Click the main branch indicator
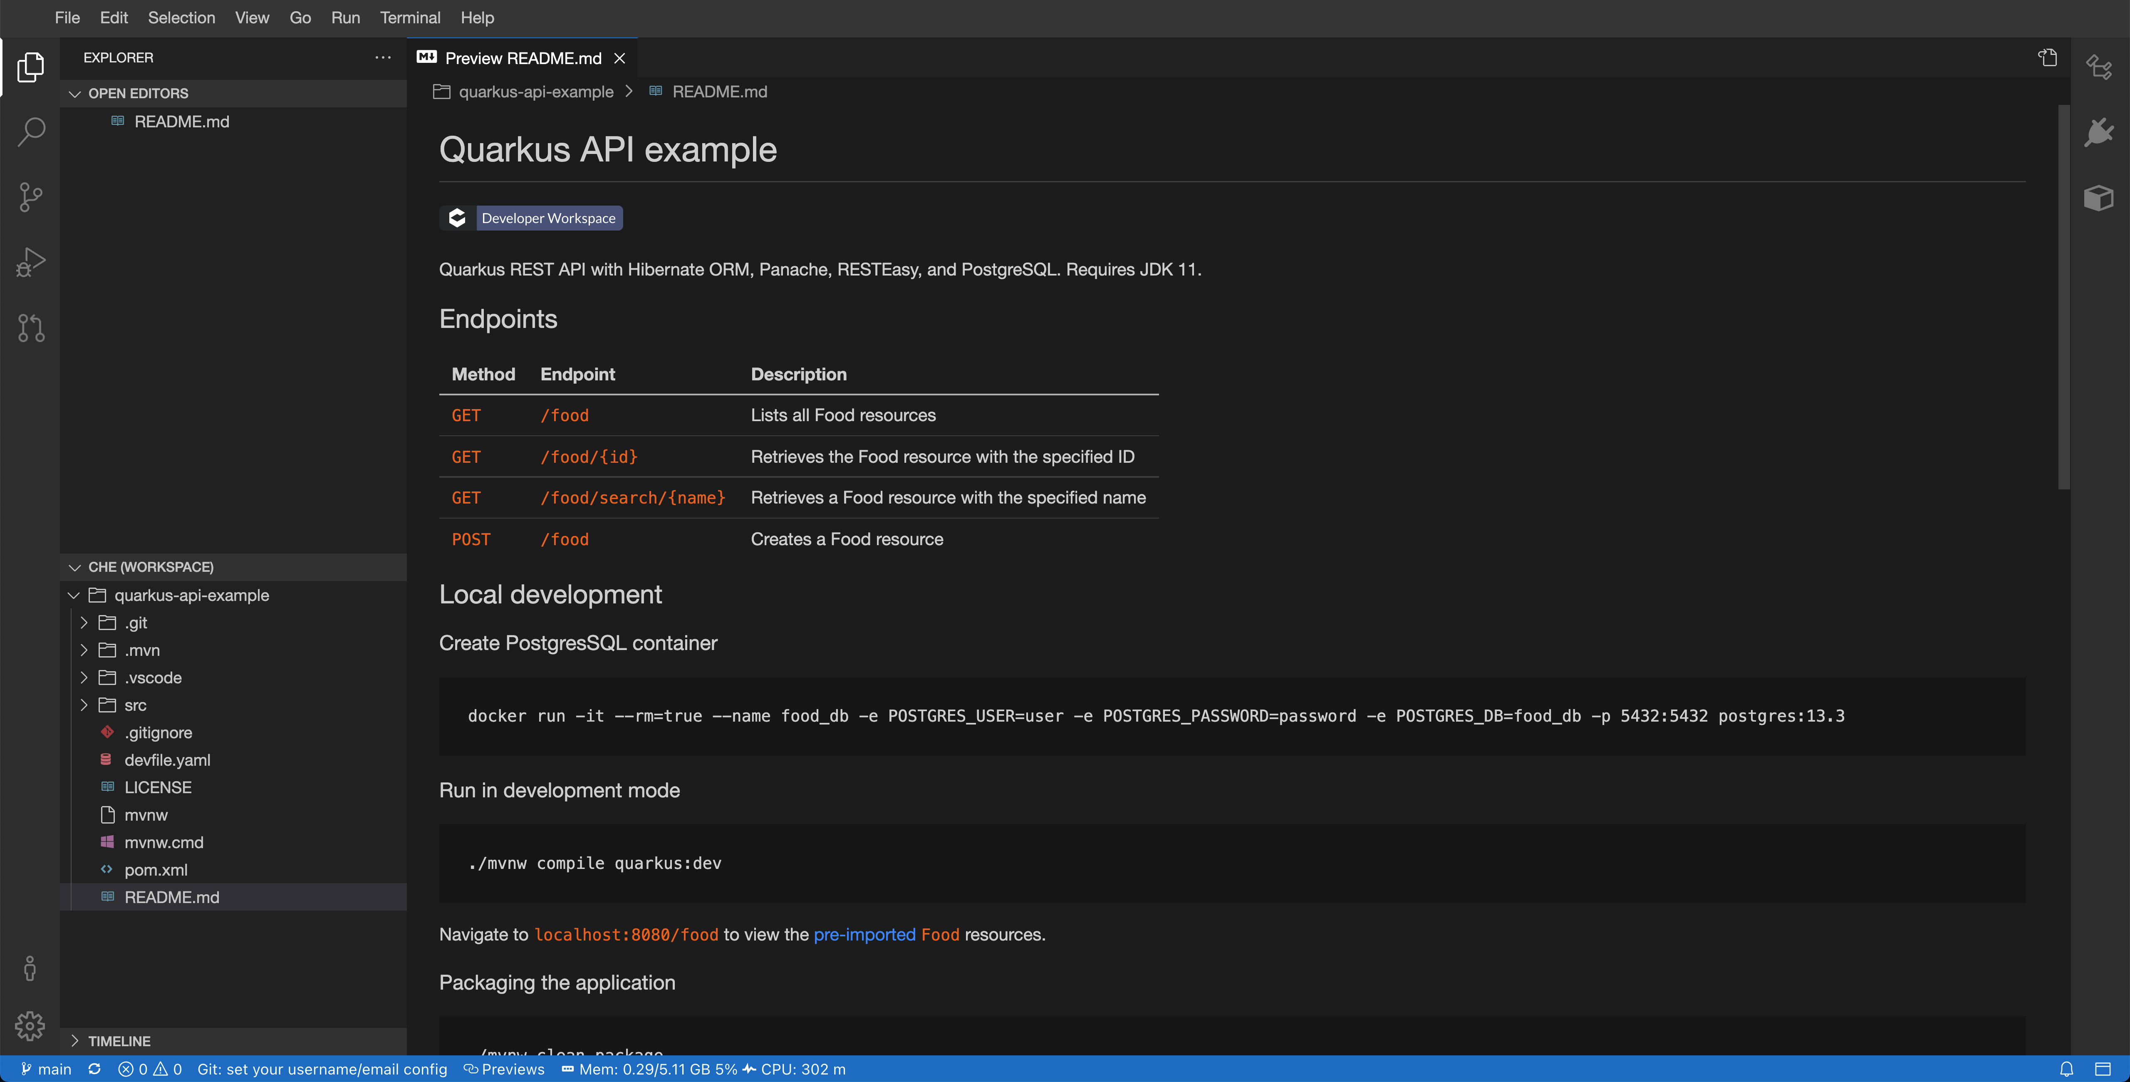The image size is (2130, 1082). pos(46,1069)
